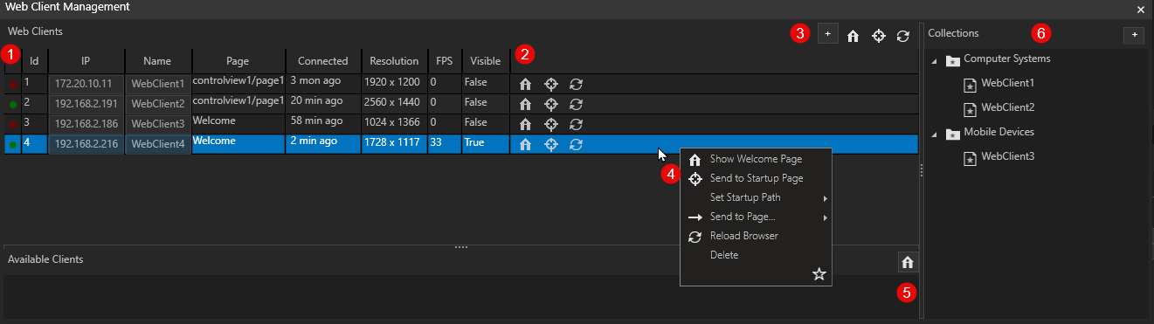Image resolution: width=1154 pixels, height=324 pixels.
Task: Click the '3 mon ago' connected cell
Action: pos(323,84)
